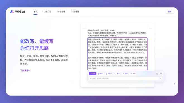Viewport: 184px width, 103px height.
Task: Click the headline line 为你打开思路
Action: tap(34, 48)
